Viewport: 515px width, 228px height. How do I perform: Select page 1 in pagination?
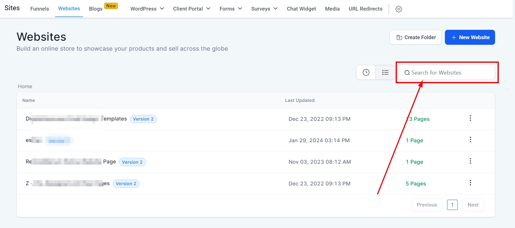pos(452,205)
